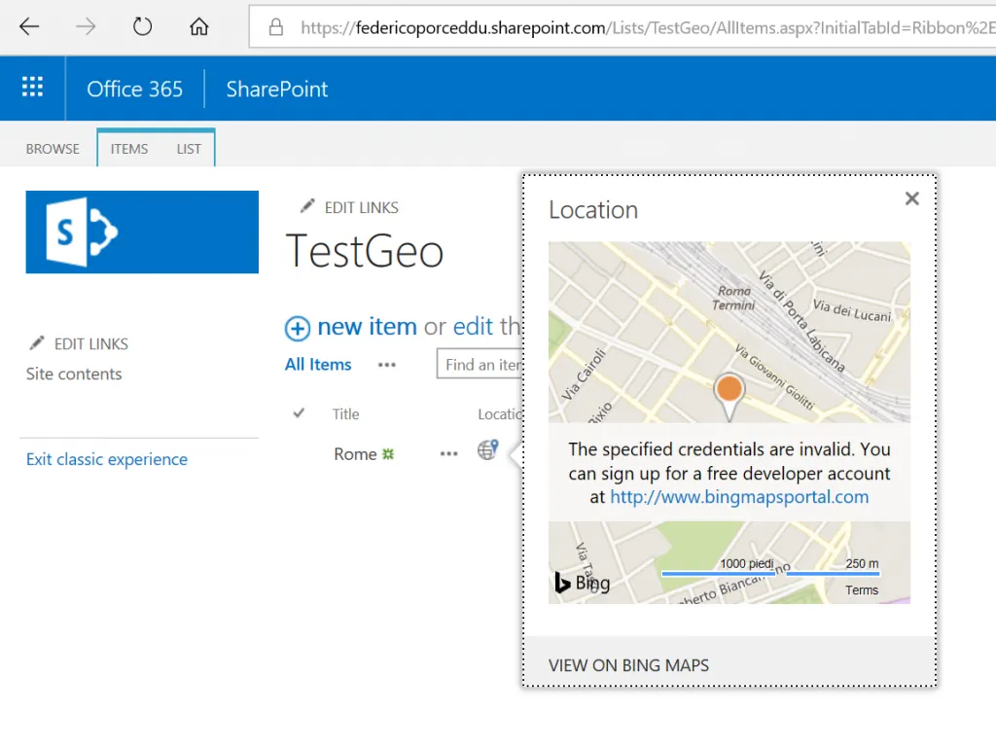Open the bingmapsportal.com link
Image resolution: width=996 pixels, height=749 pixels.
point(739,497)
